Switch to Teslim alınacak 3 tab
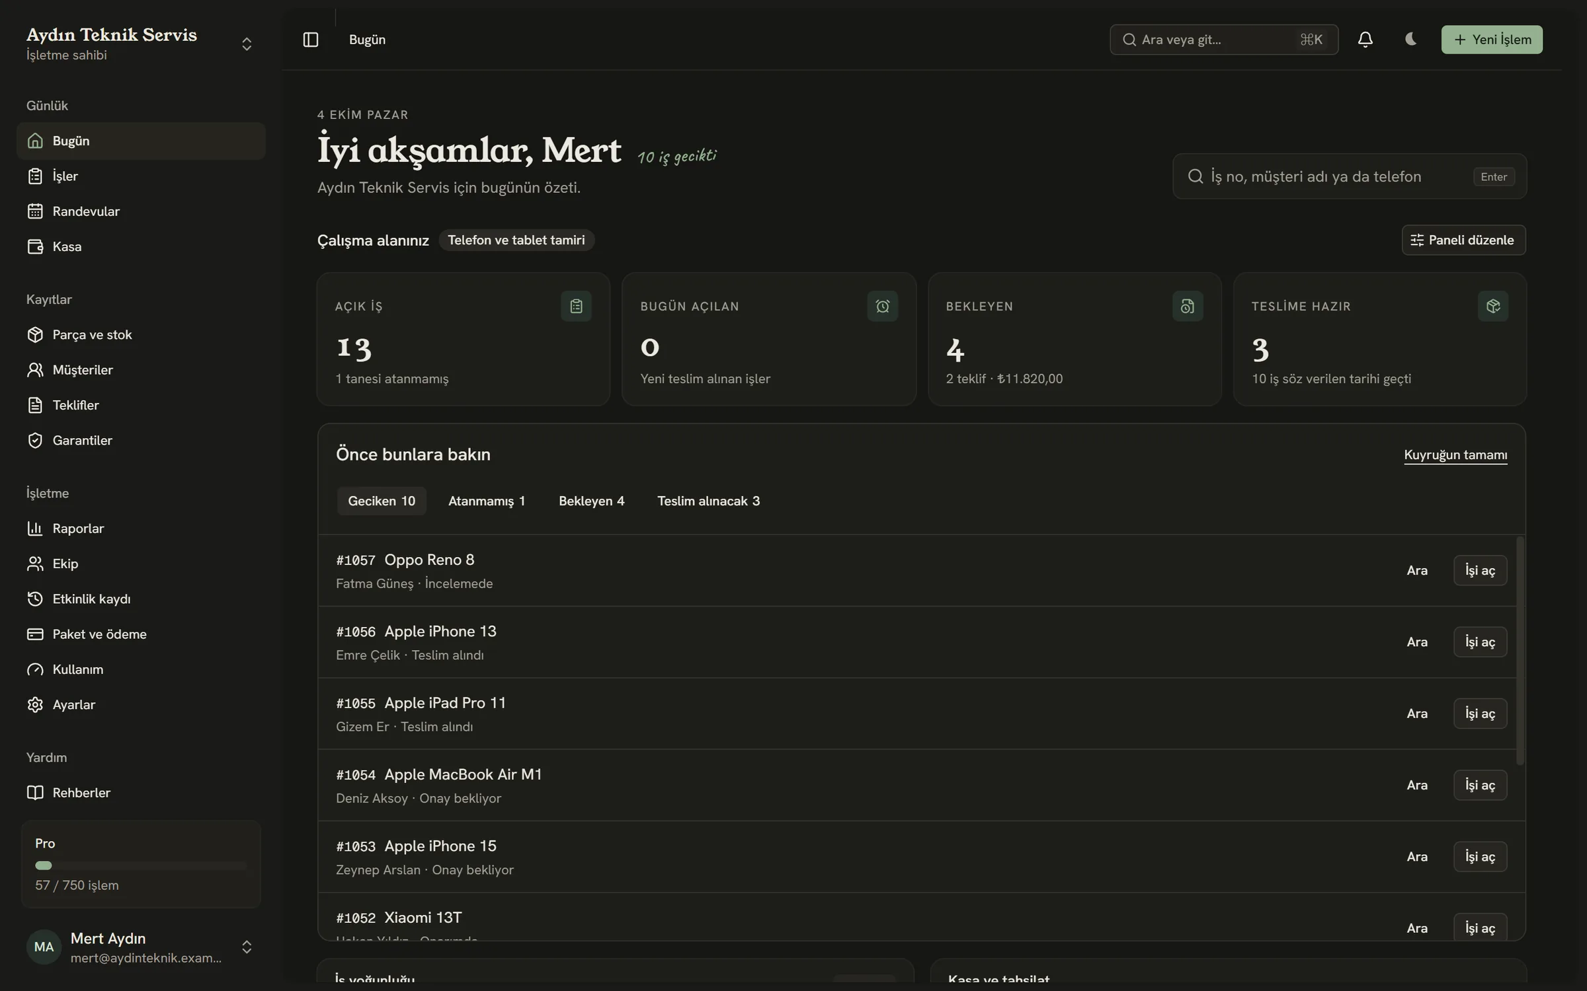 tap(708, 501)
